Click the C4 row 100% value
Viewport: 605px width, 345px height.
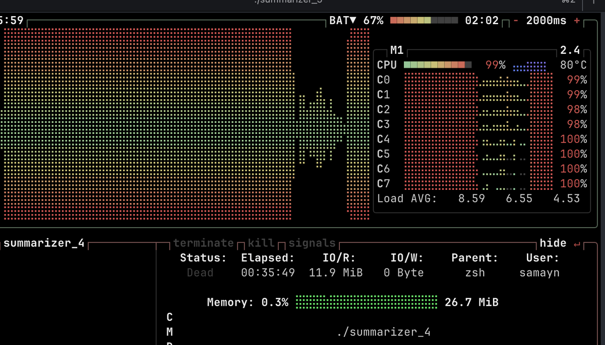tap(573, 139)
